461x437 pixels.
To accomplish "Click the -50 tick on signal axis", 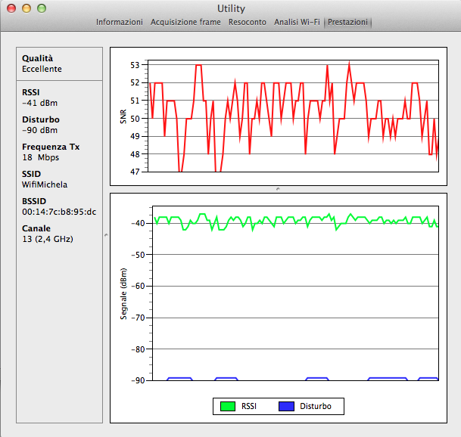I will point(139,255).
